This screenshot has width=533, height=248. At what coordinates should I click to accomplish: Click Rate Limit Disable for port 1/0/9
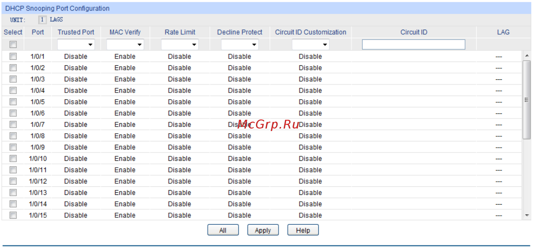point(180,147)
